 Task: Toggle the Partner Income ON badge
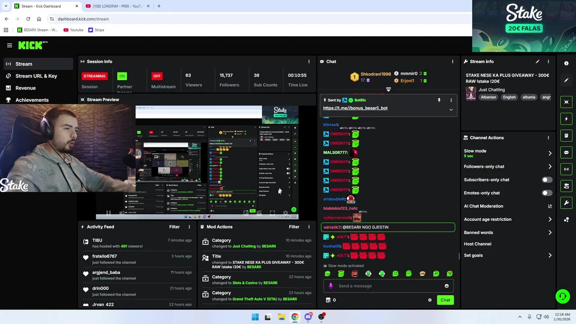pyautogui.click(x=122, y=76)
